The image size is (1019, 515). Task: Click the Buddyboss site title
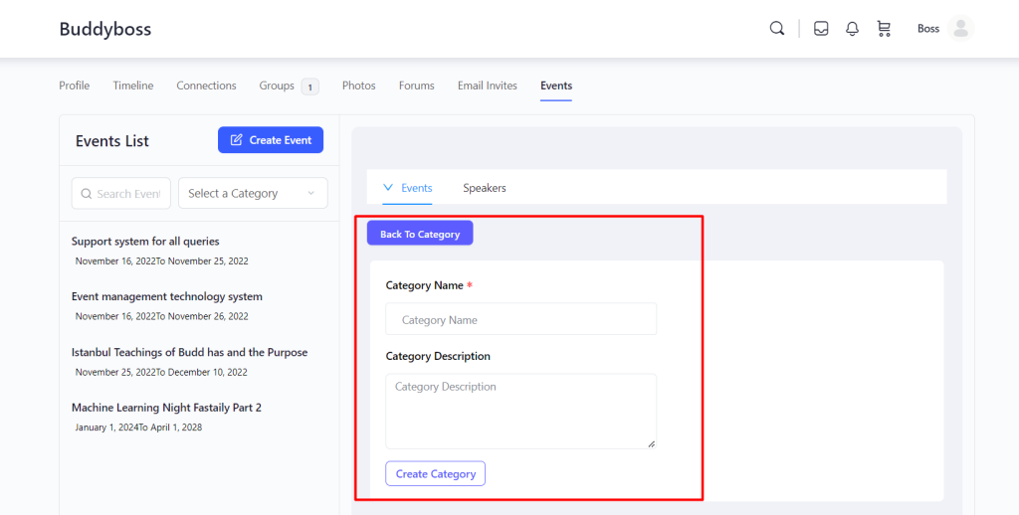(105, 29)
